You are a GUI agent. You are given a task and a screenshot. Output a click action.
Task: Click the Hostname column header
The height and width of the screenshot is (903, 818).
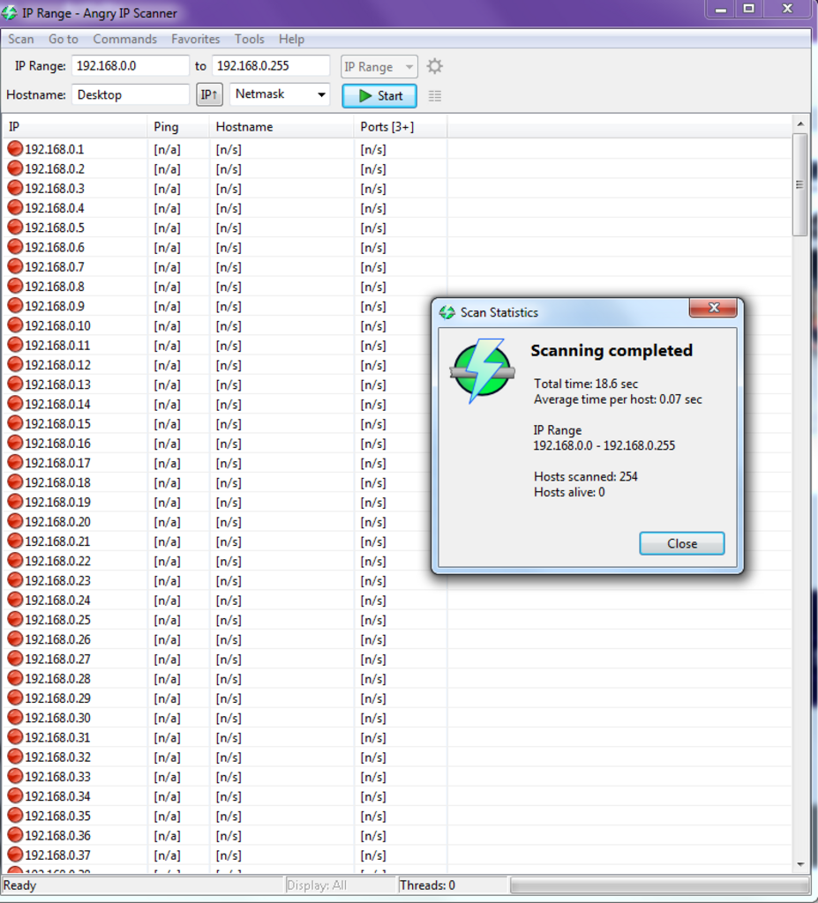pos(281,127)
